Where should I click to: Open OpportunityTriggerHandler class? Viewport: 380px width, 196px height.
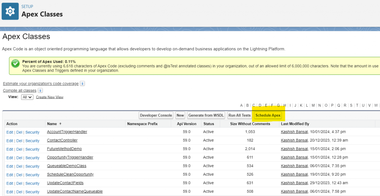click(x=70, y=157)
